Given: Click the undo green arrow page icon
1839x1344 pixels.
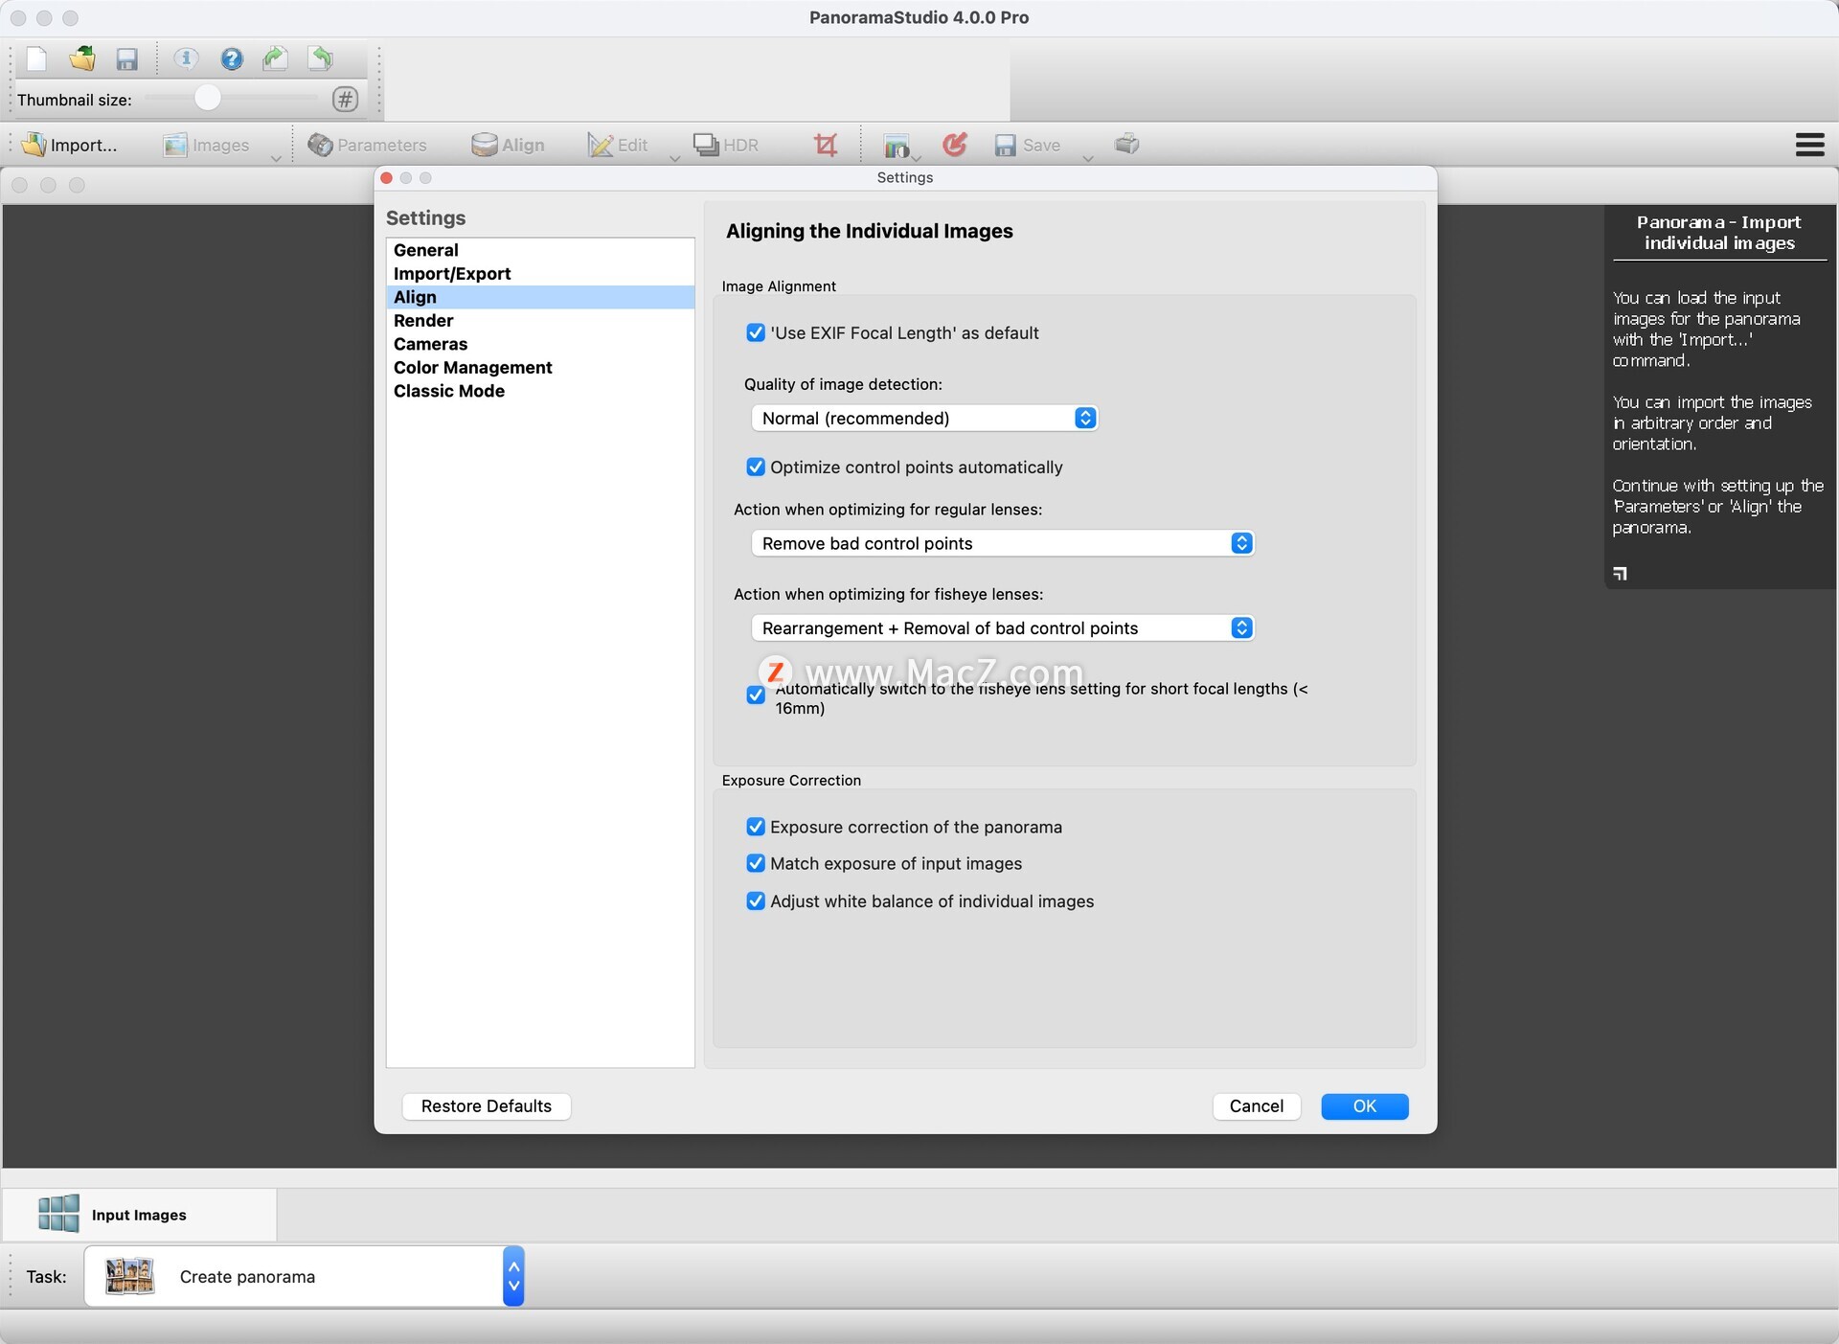Looking at the screenshot, I should click(321, 59).
